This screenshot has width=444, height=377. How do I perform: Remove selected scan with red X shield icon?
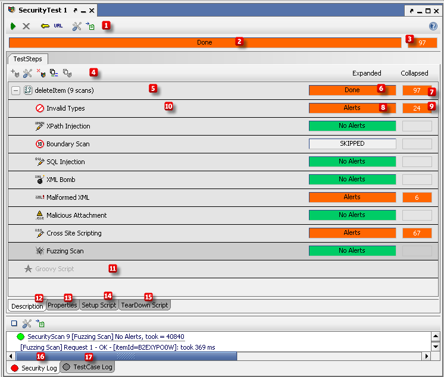tap(41, 73)
